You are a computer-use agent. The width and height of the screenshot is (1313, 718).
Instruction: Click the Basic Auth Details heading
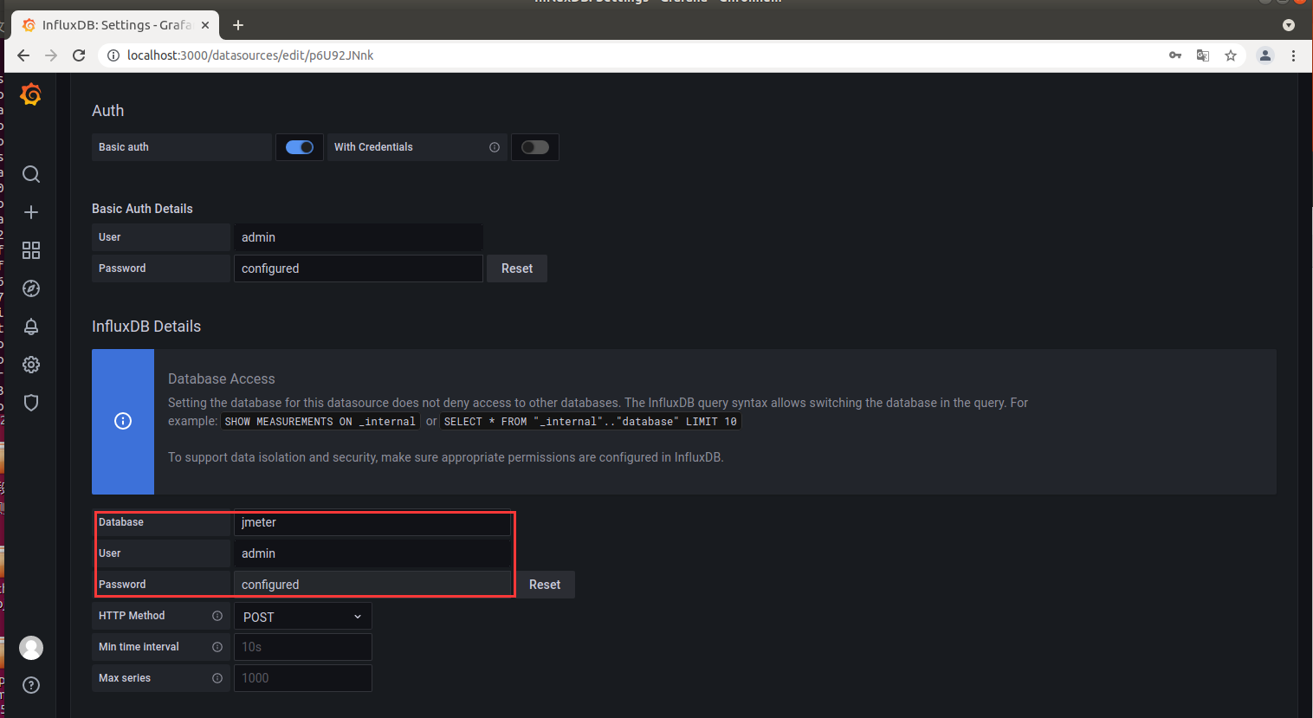(142, 209)
